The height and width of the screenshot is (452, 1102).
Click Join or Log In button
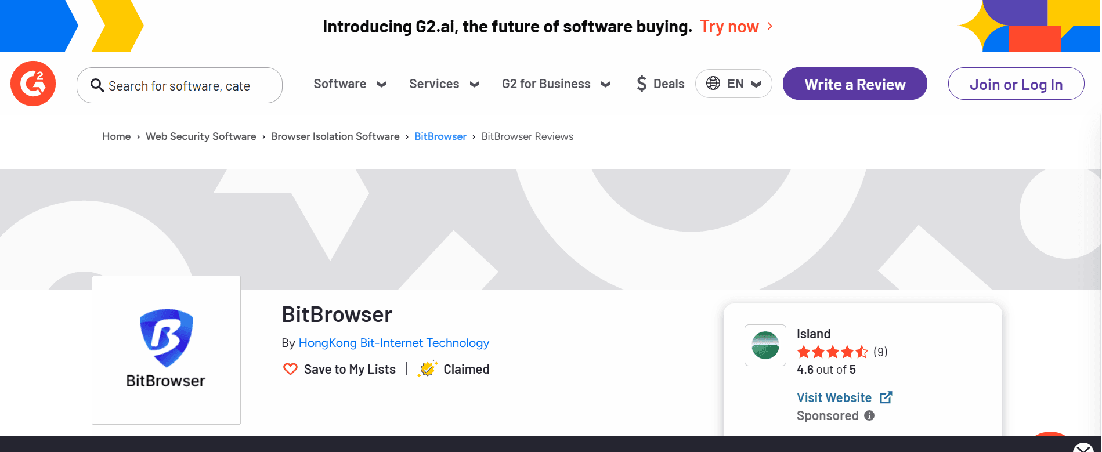coord(1016,84)
